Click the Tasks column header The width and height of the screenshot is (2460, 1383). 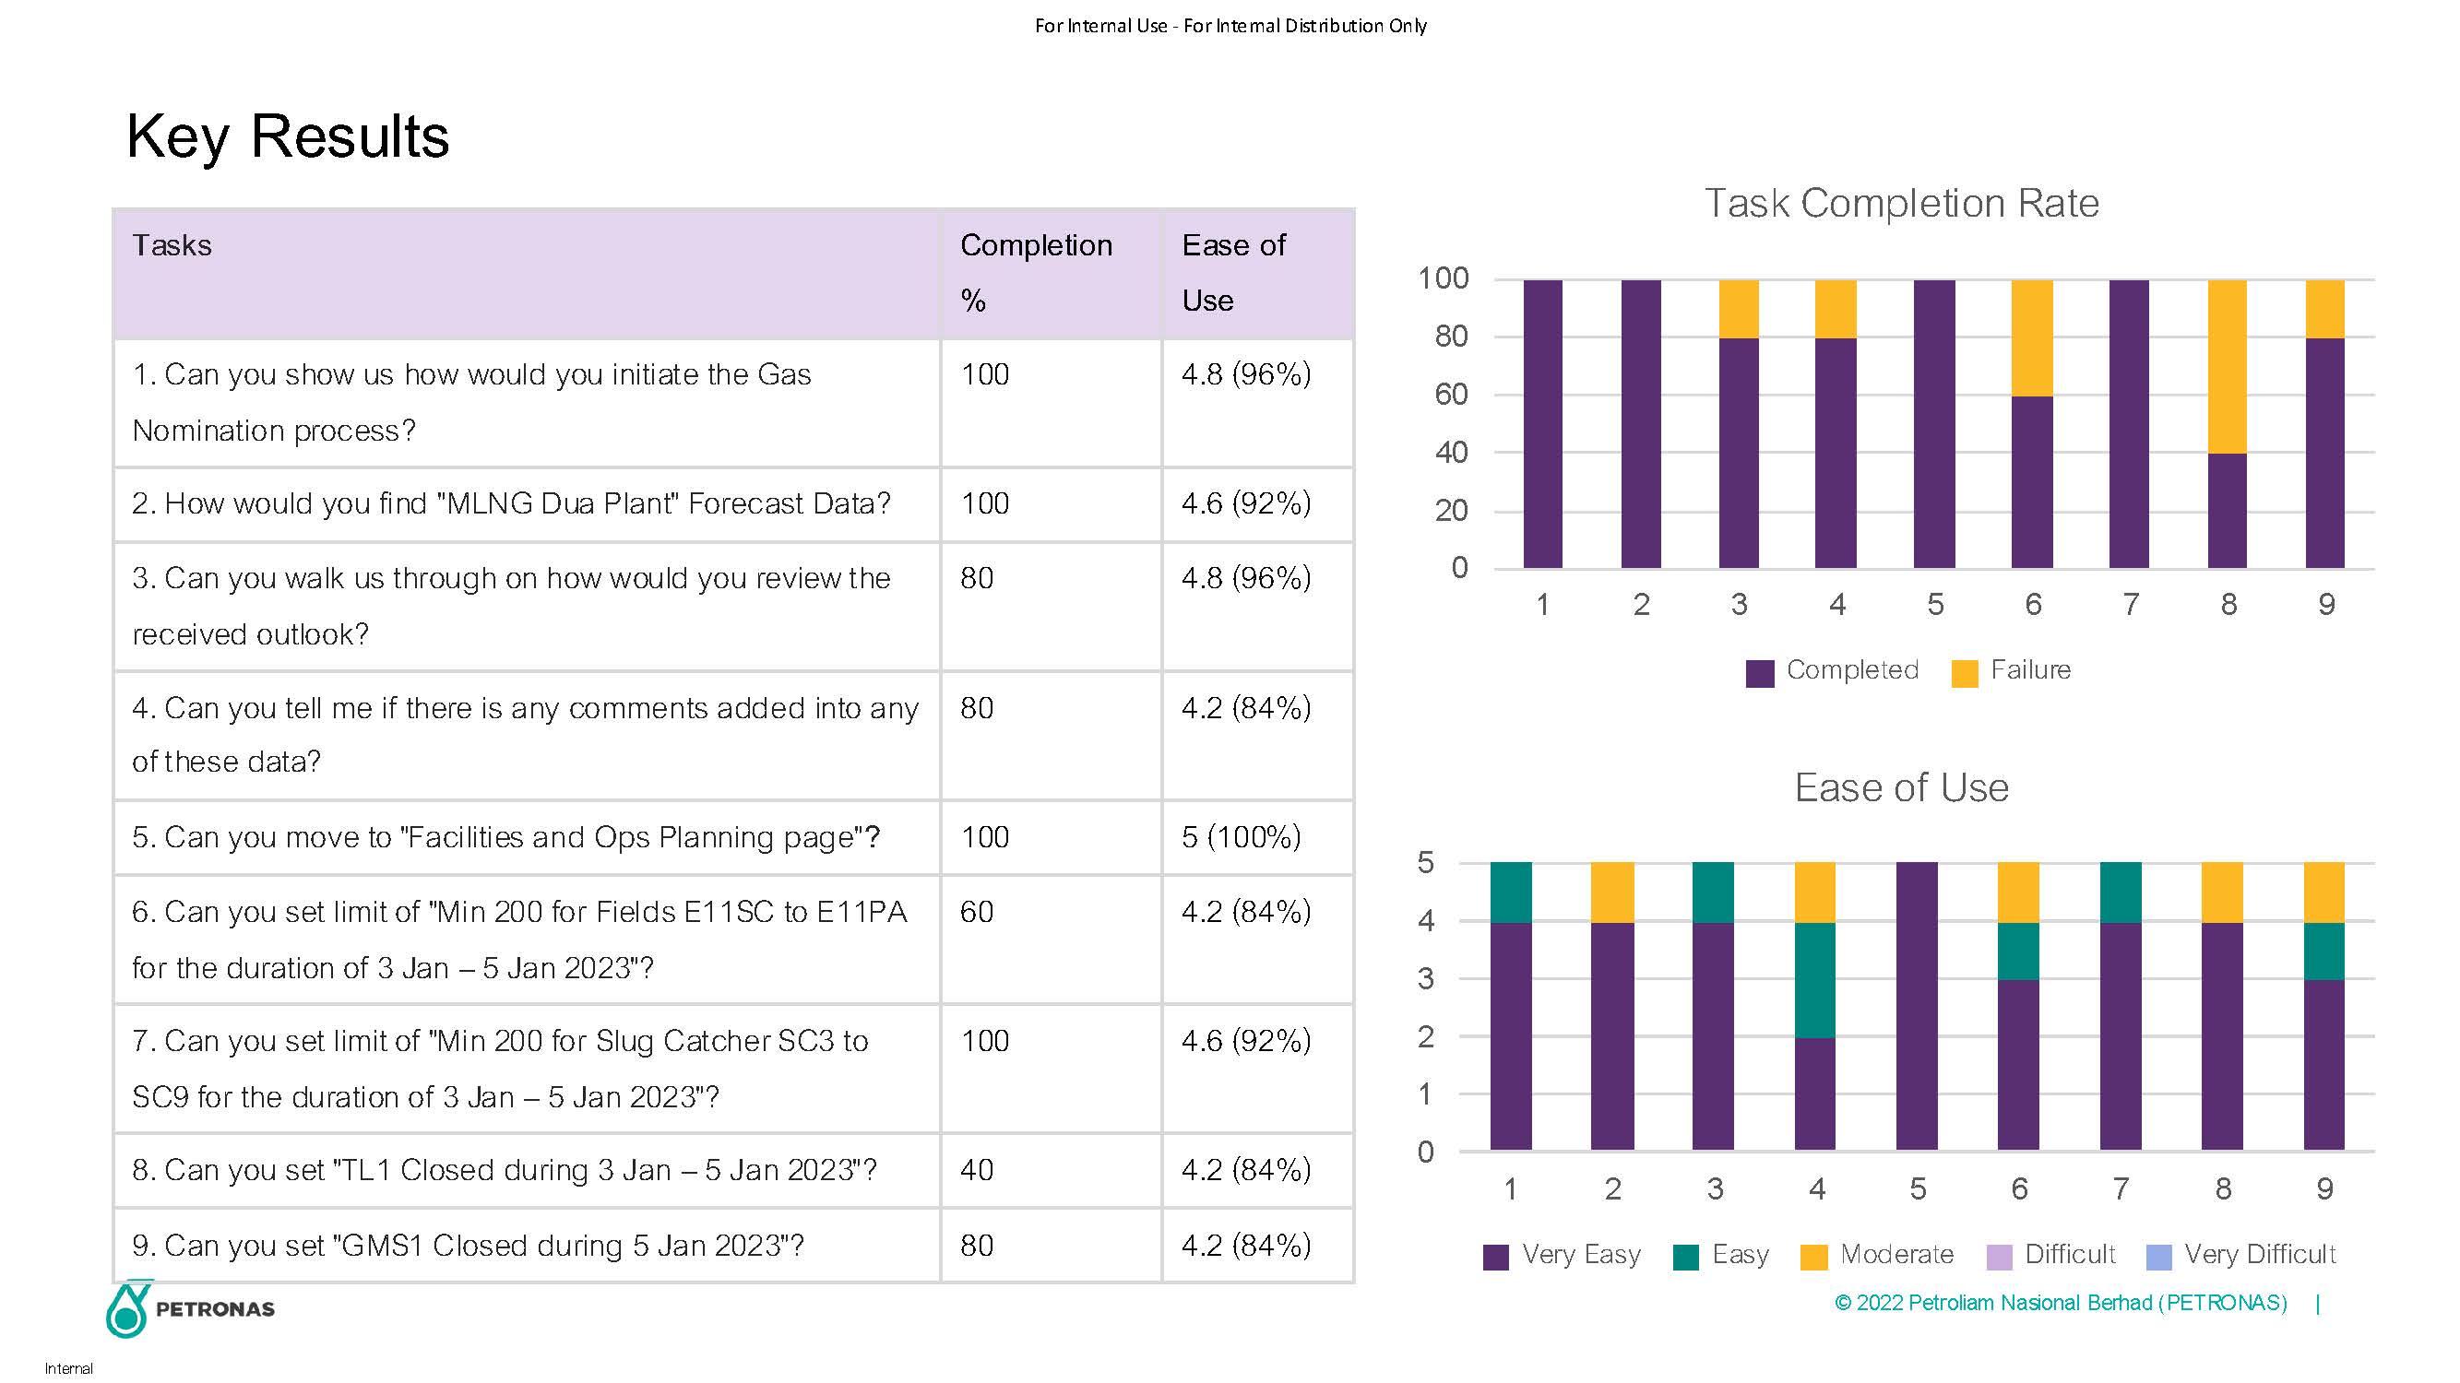[x=172, y=246]
